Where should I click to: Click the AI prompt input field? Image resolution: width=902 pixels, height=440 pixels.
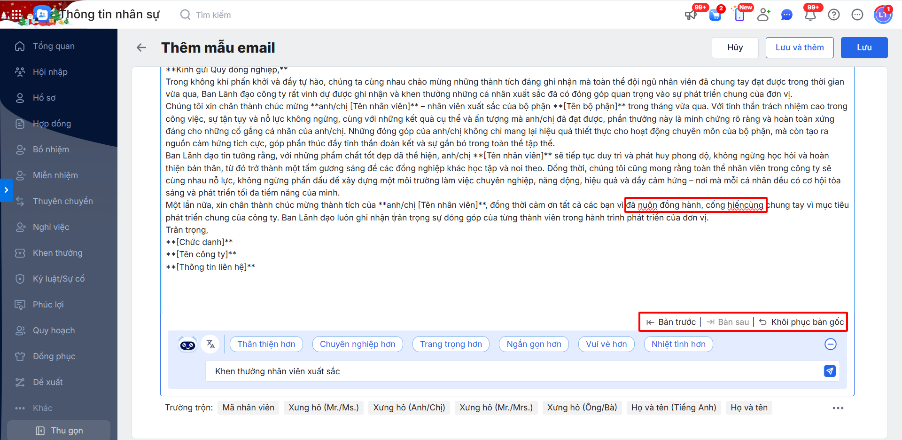pyautogui.click(x=512, y=371)
